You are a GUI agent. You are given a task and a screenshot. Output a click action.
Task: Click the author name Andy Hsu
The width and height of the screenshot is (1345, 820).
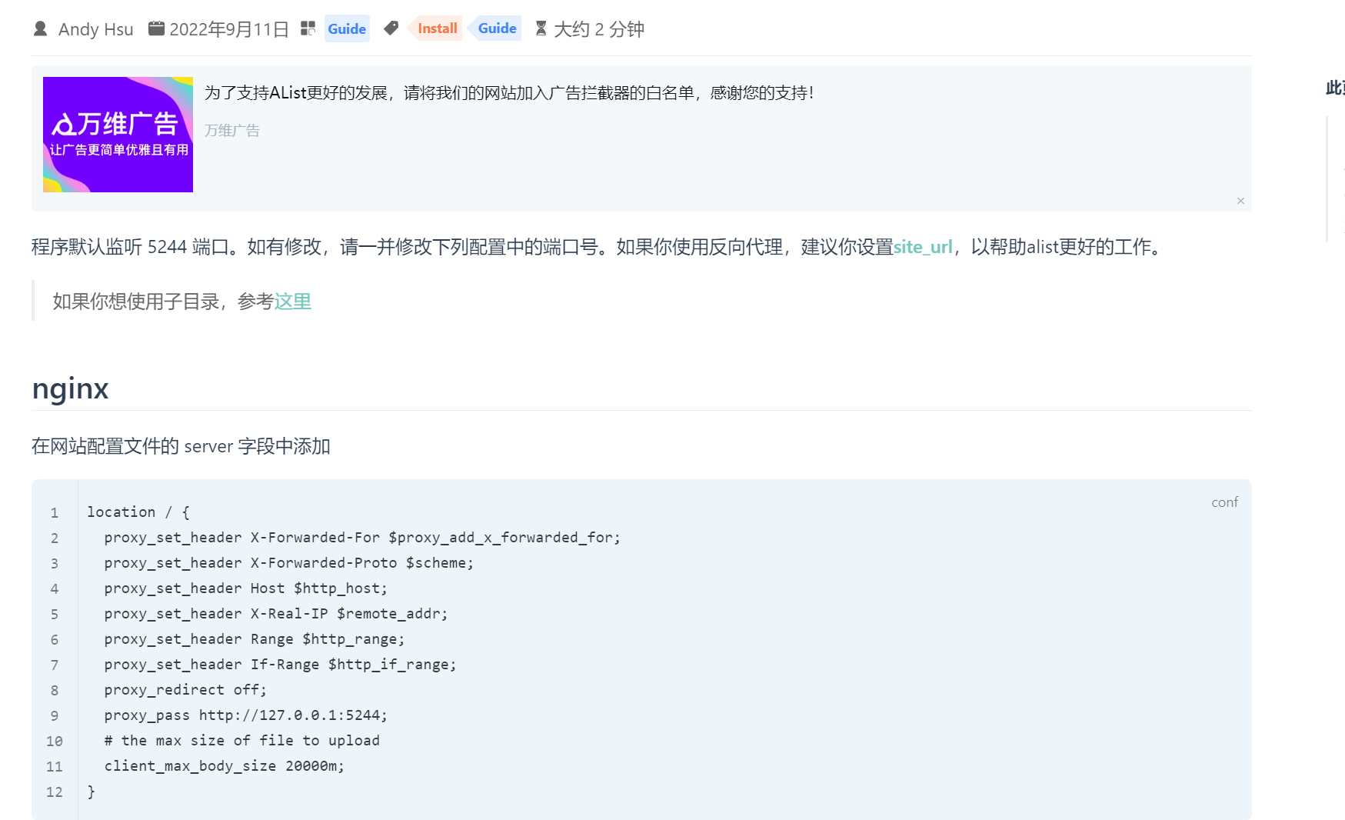95,28
